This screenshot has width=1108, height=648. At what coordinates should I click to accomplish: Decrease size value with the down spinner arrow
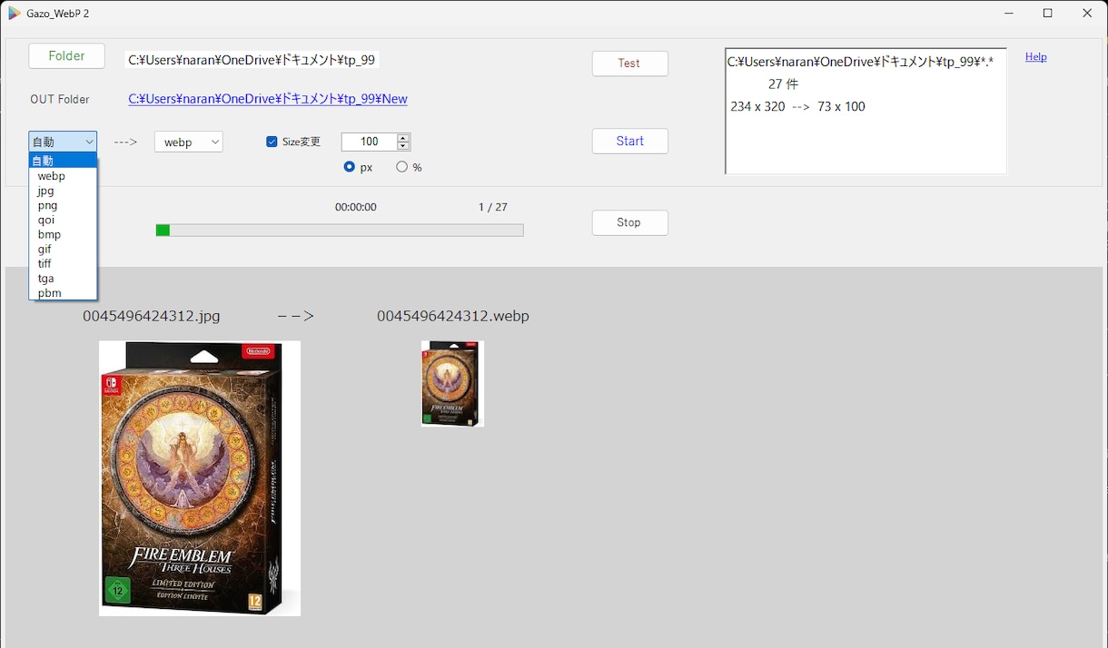pyautogui.click(x=403, y=145)
